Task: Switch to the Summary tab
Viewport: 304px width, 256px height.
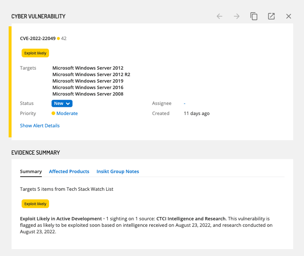Action: click(x=31, y=171)
